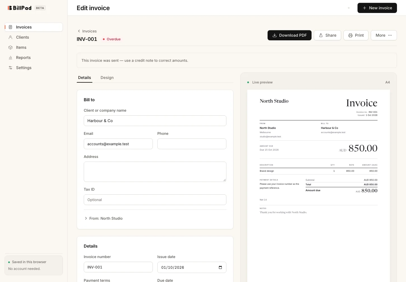Screen dimensions: 406x282
Task: Click the Issue date field
Action: [192, 267]
